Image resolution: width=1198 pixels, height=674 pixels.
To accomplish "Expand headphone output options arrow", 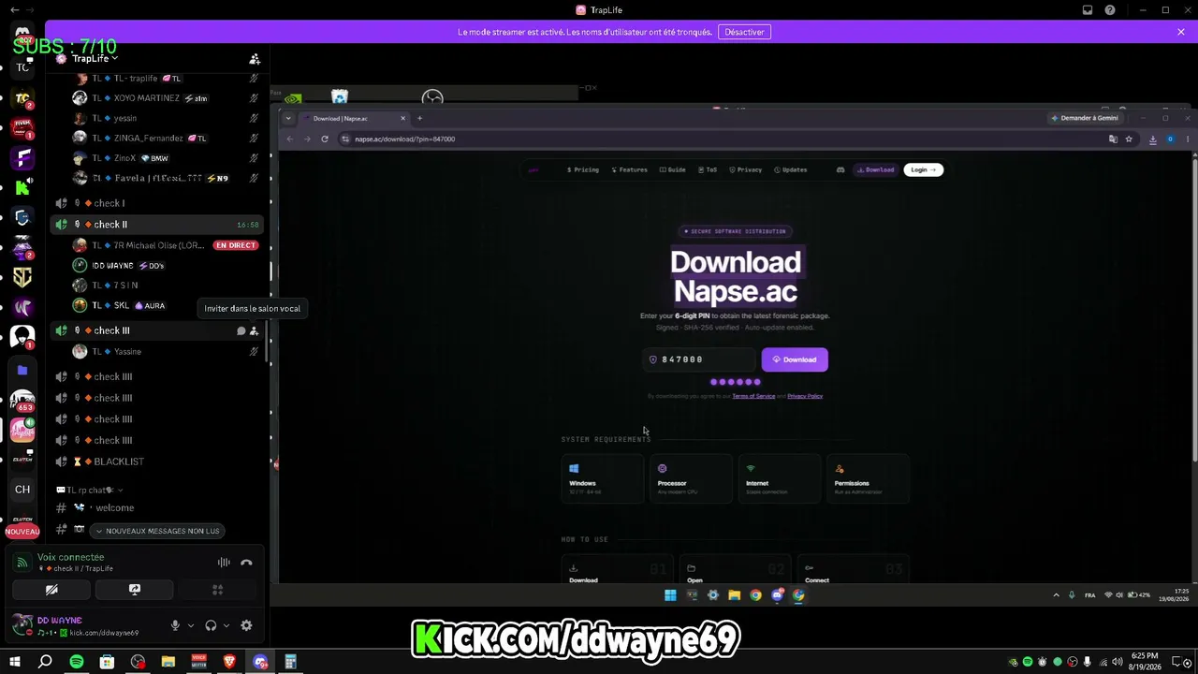I will [x=226, y=625].
